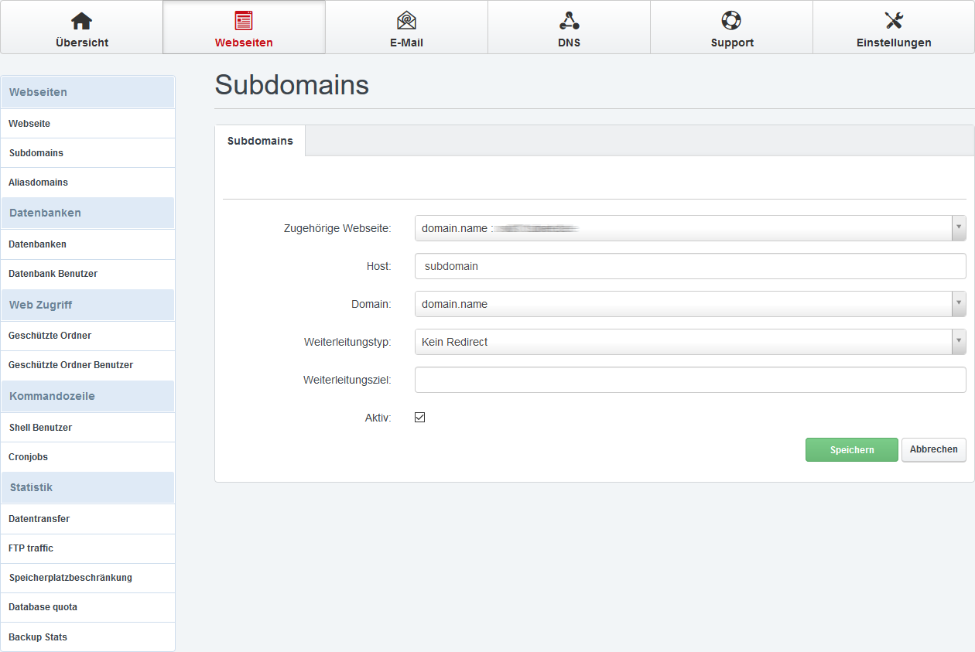
Task: Focus the Weiterleitungsziel text field
Action: point(689,380)
